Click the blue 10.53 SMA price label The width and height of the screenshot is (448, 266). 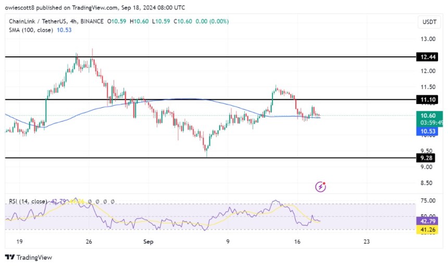coord(430,131)
